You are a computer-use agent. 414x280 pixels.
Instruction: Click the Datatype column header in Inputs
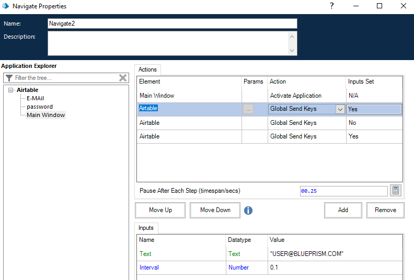tap(247, 240)
